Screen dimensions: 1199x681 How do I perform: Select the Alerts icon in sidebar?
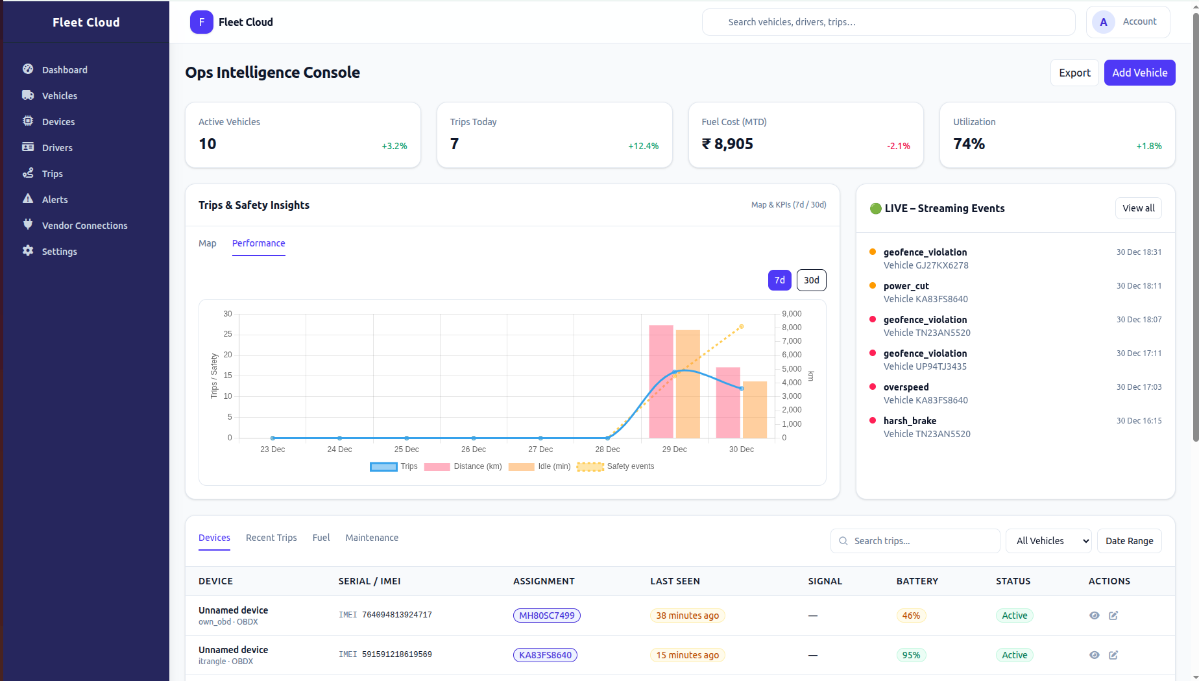coord(27,199)
